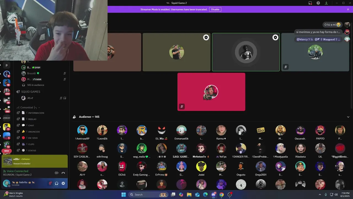
Task: Open the 'si morimos y ya' chat message
Action: pos(318,32)
